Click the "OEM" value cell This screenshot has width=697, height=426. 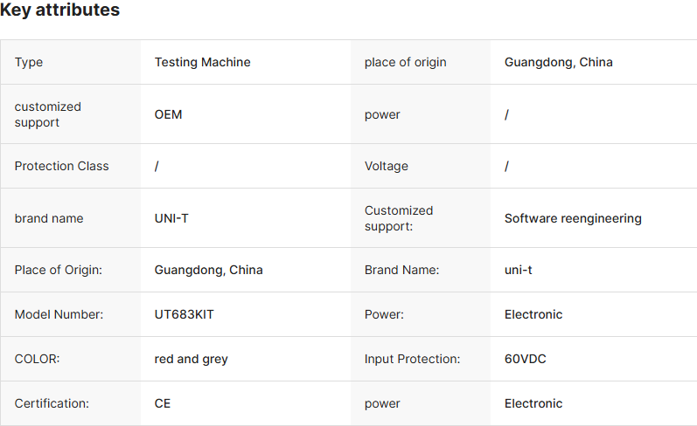(x=168, y=114)
